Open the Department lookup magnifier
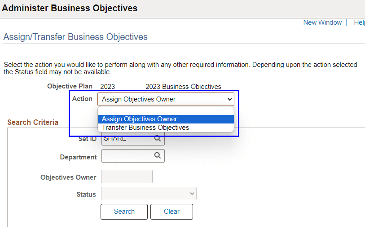Viewport: 365px width, 238px height. coord(158,155)
